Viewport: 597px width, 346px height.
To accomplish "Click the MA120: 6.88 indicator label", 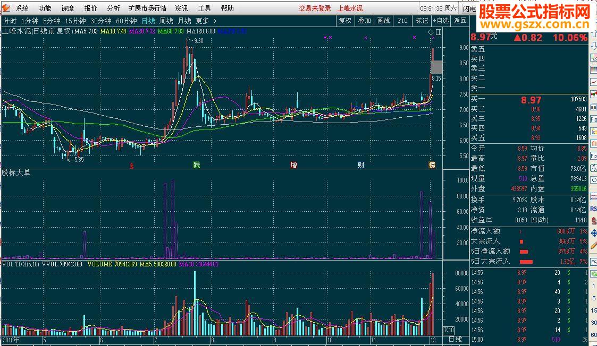I will click(200, 31).
